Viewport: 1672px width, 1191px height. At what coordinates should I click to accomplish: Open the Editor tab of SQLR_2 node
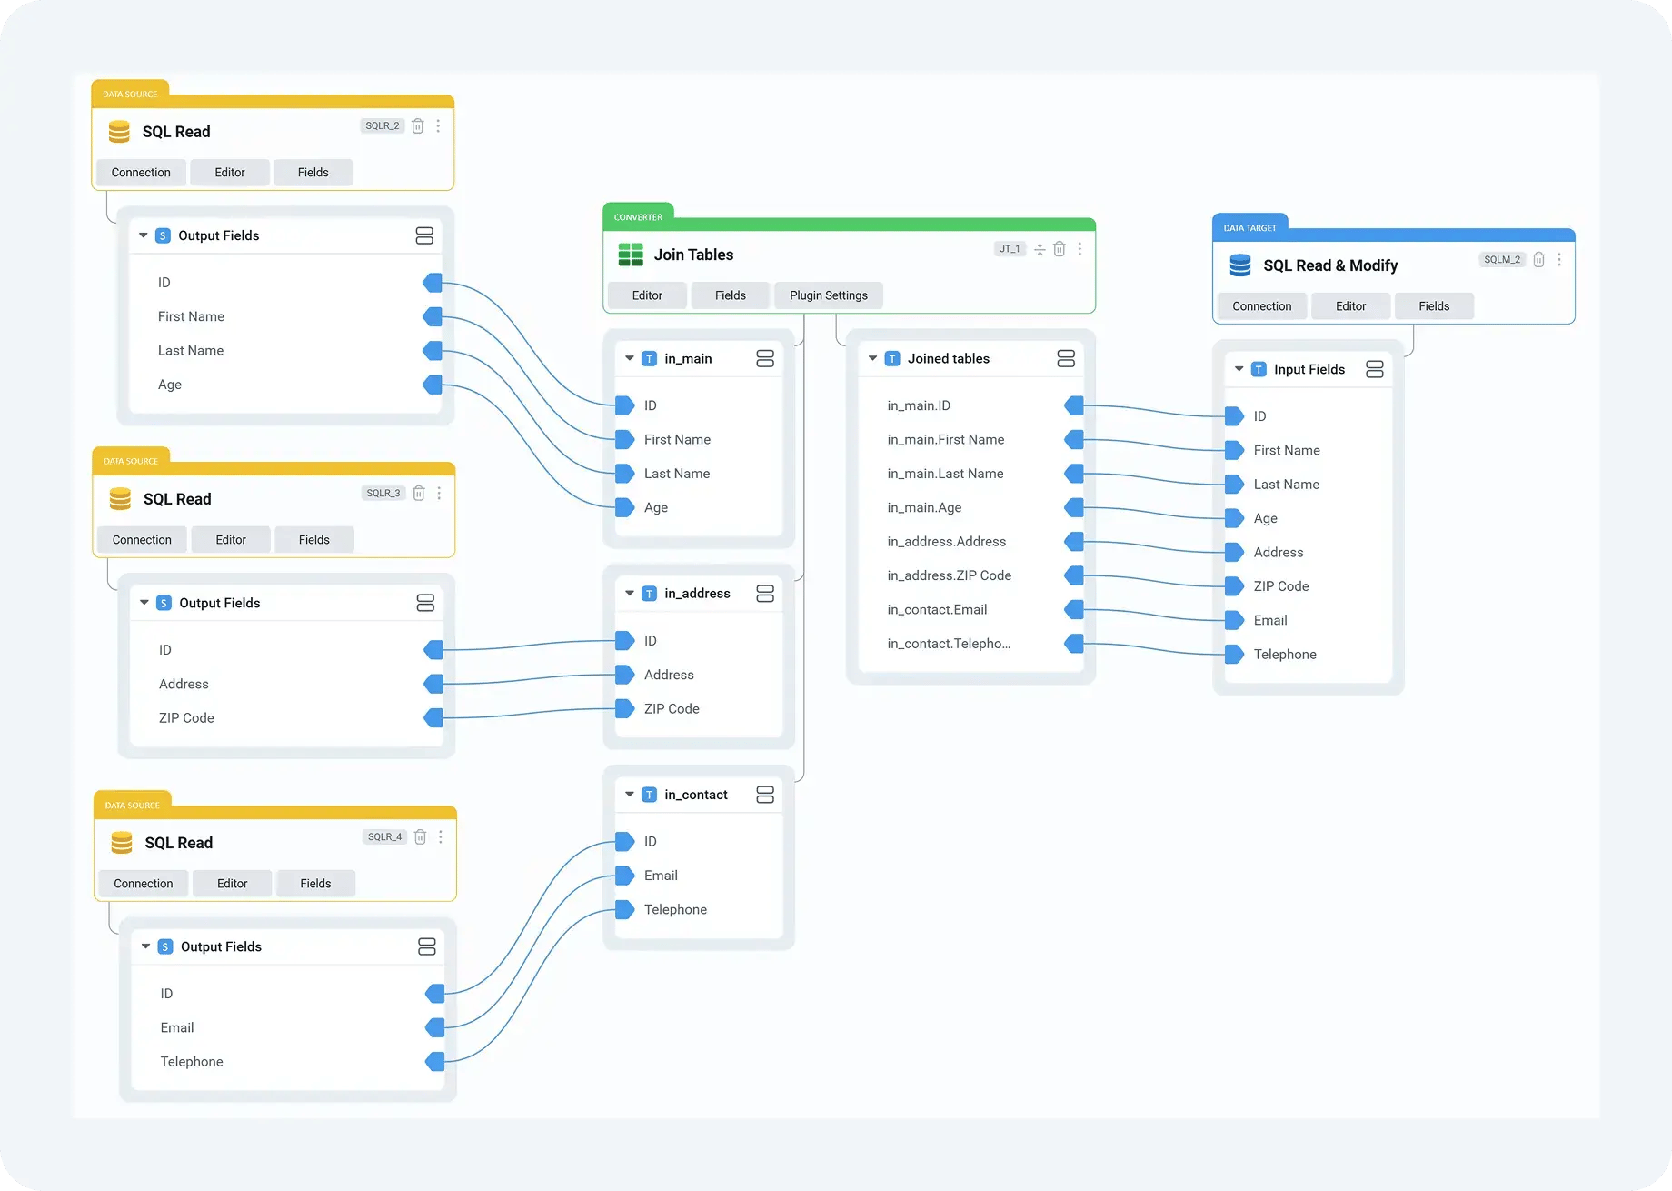pyautogui.click(x=230, y=173)
